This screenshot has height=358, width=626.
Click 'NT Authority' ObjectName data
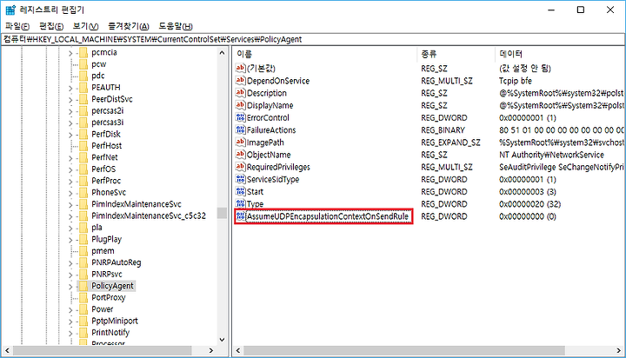[551, 155]
